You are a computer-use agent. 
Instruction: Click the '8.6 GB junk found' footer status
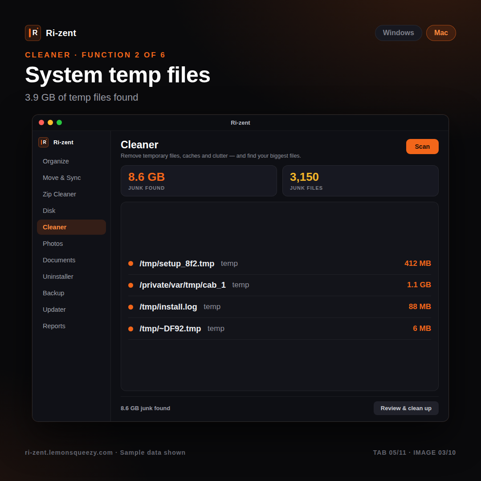[145, 408]
